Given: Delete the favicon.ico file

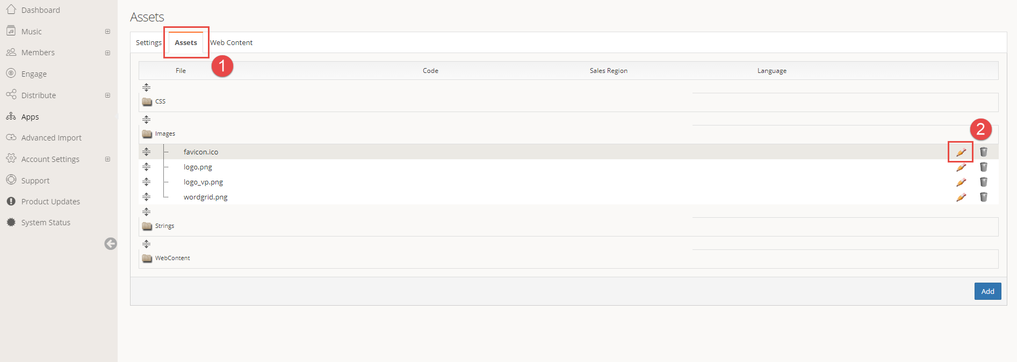Looking at the screenshot, I should tap(983, 152).
